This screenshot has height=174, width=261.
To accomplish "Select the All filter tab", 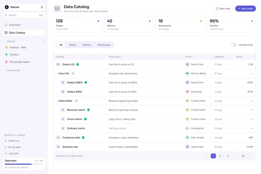I will pyautogui.click(x=61, y=45).
